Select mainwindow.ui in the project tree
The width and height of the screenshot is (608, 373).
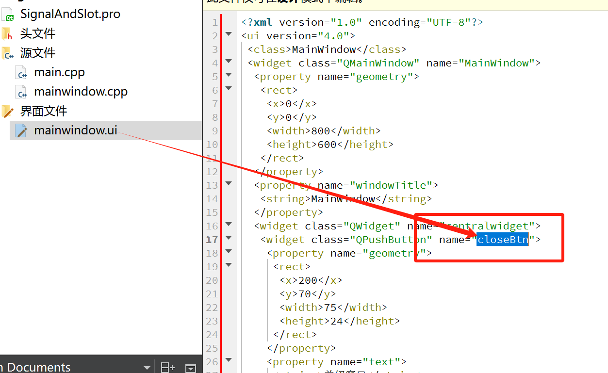(76, 130)
